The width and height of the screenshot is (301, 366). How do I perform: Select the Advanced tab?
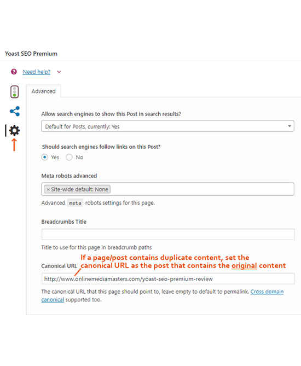point(44,91)
